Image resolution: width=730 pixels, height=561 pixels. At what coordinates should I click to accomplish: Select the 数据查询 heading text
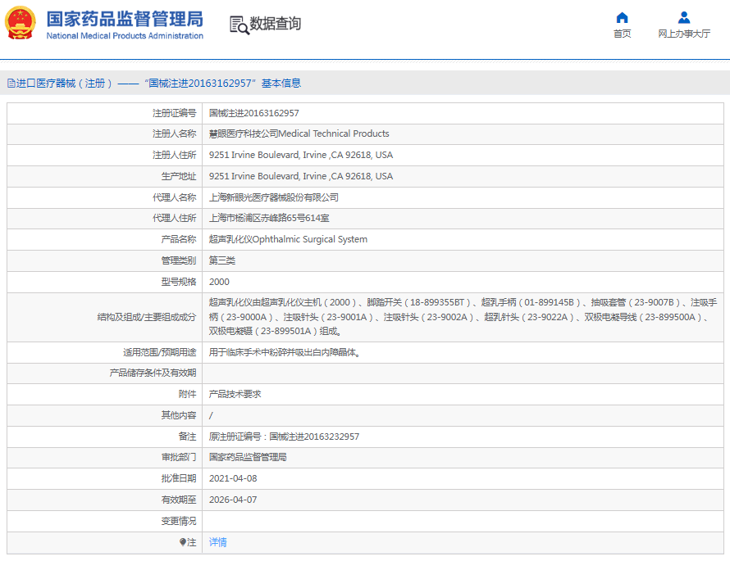276,24
